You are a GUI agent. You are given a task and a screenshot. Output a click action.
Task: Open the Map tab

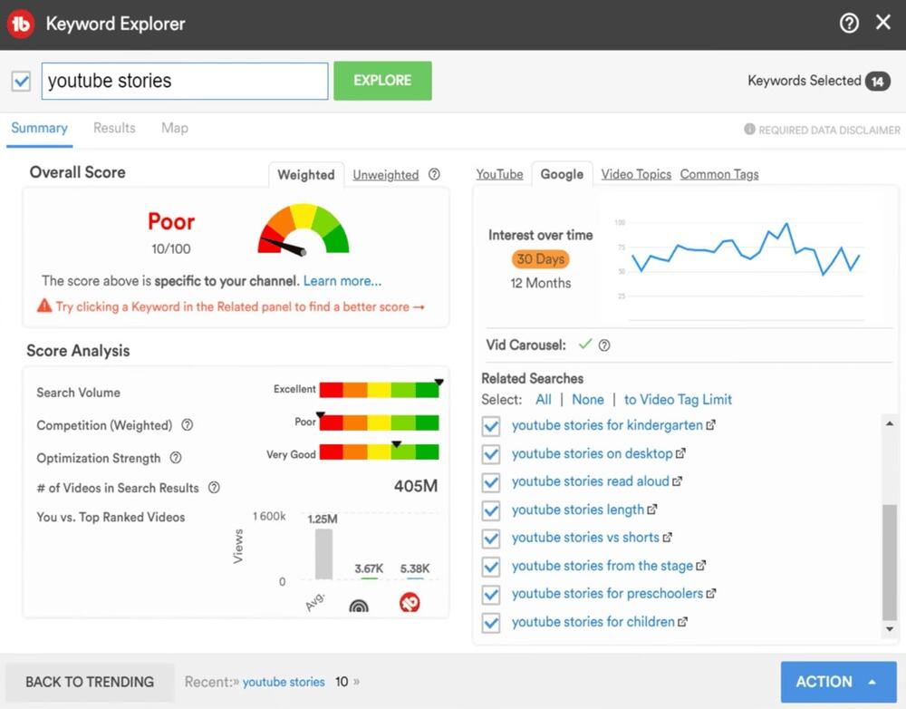pyautogui.click(x=175, y=128)
